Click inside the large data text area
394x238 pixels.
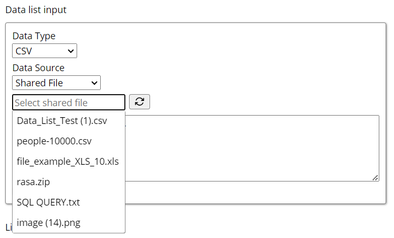(252, 148)
